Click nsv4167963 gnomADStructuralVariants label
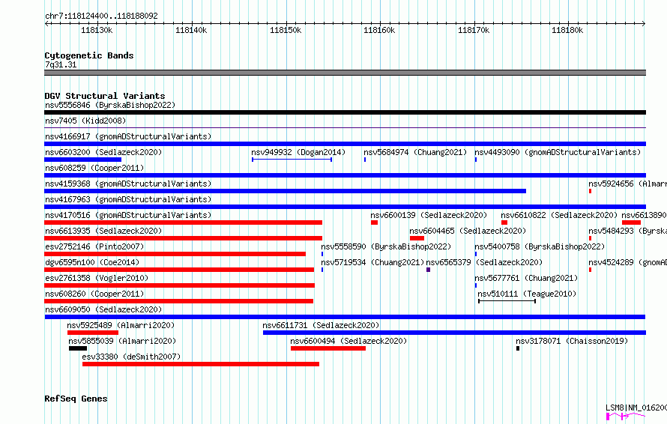667x424 pixels. [x=128, y=199]
